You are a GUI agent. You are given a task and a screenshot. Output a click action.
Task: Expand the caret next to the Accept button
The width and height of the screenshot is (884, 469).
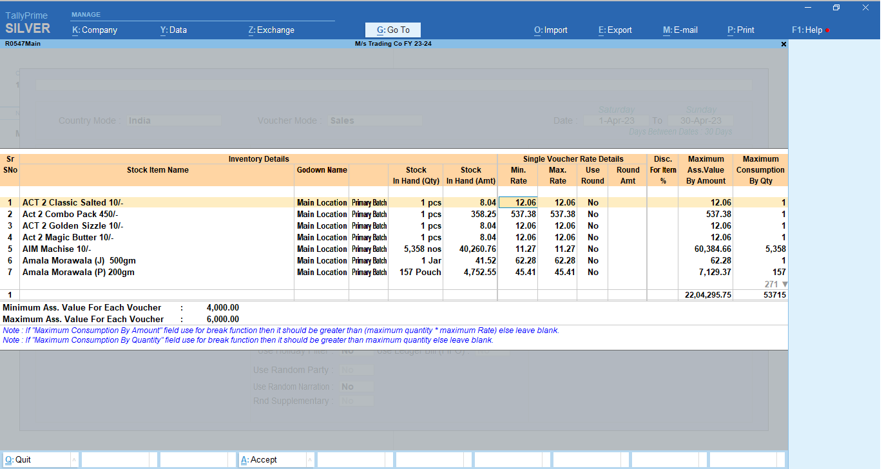click(x=310, y=460)
